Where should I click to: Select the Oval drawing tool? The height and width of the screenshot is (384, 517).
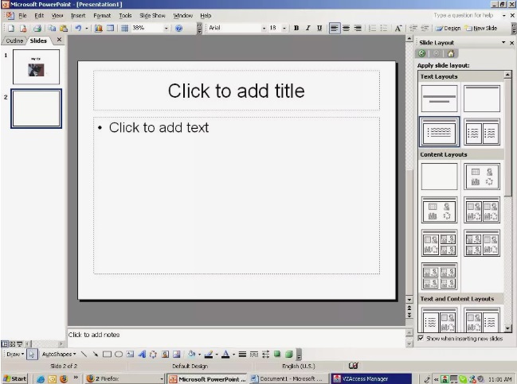pos(118,353)
